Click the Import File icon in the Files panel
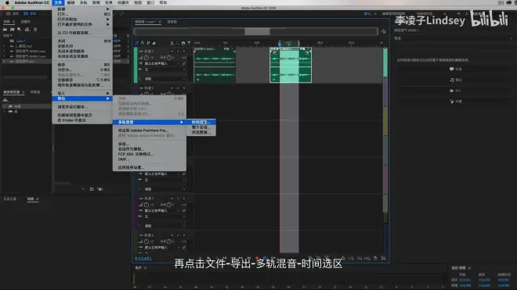517x290 pixels. tap(13, 29)
